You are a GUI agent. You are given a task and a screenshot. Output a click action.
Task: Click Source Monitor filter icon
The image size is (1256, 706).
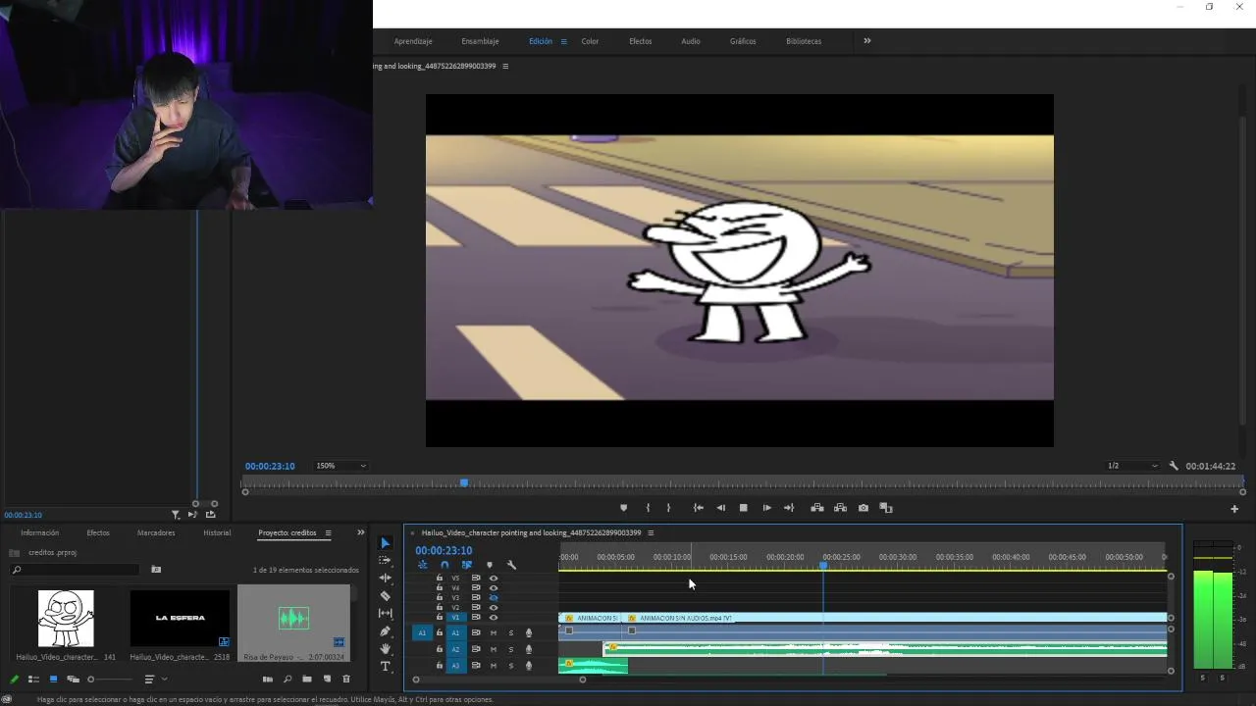point(176,515)
